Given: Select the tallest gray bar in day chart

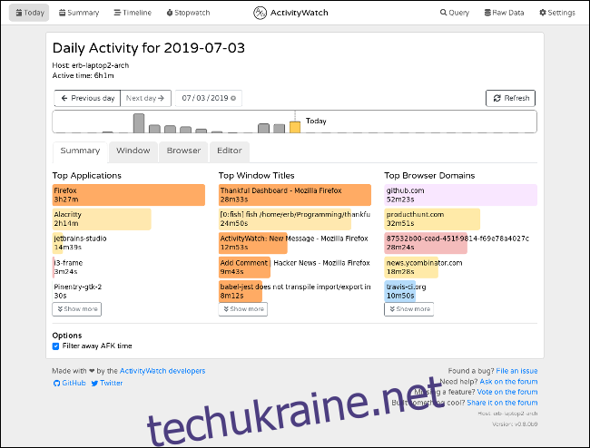Looking at the screenshot, I should pyautogui.click(x=139, y=123).
